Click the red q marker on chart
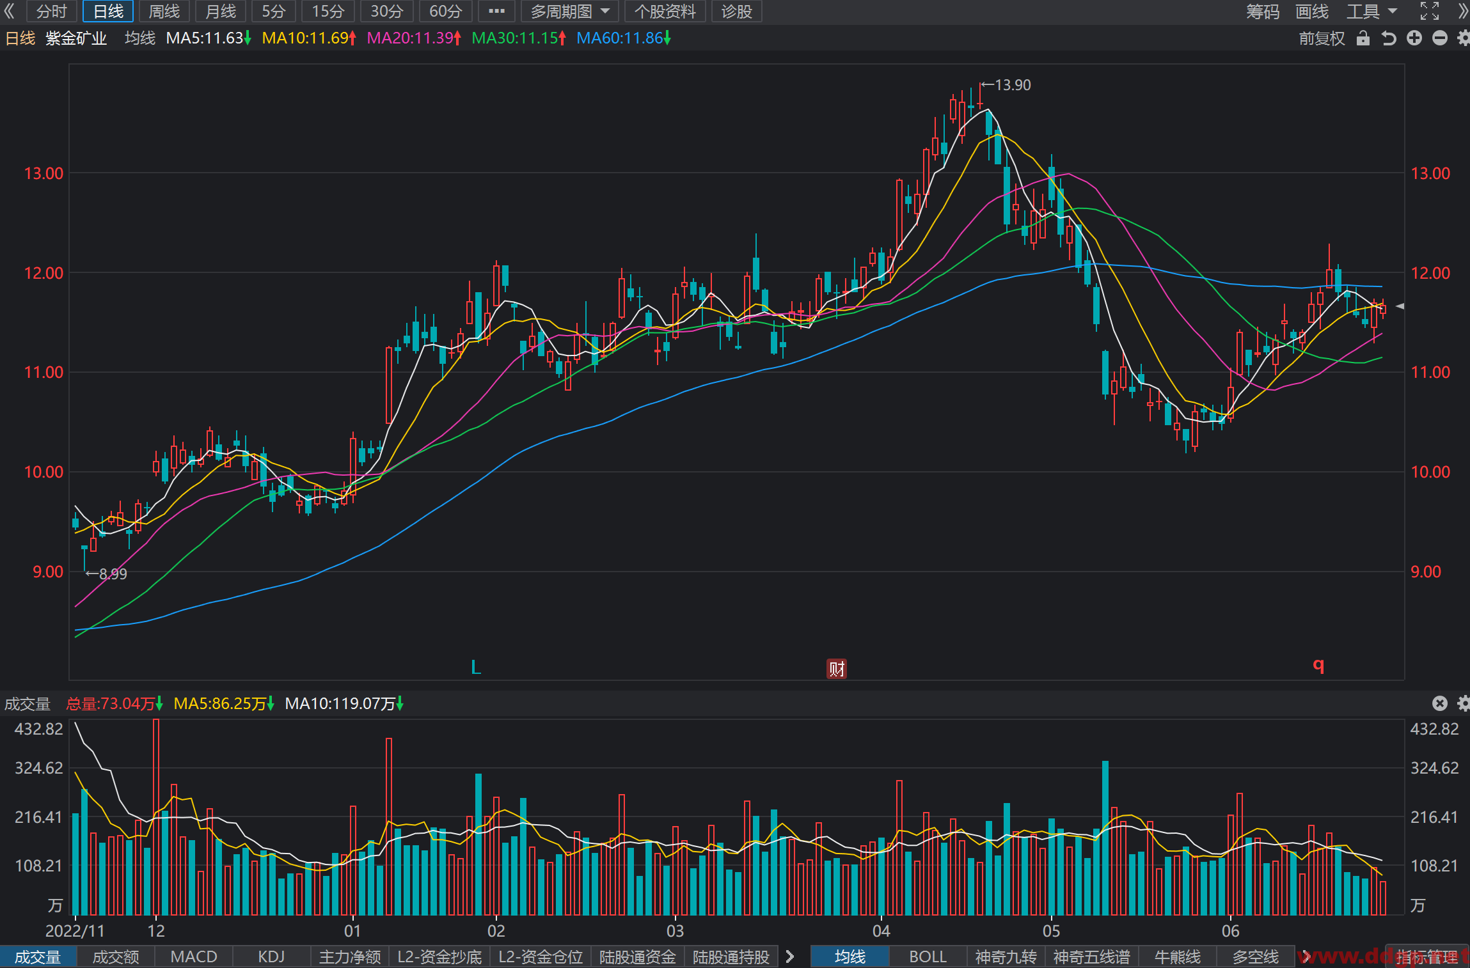 (x=1318, y=665)
